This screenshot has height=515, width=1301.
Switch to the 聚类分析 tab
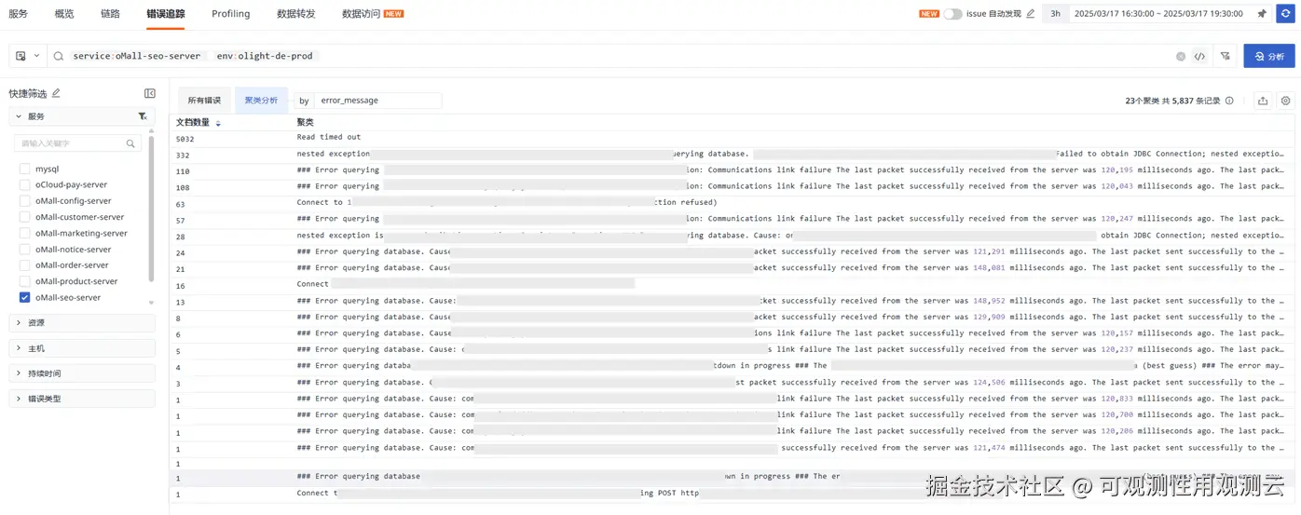pos(261,101)
